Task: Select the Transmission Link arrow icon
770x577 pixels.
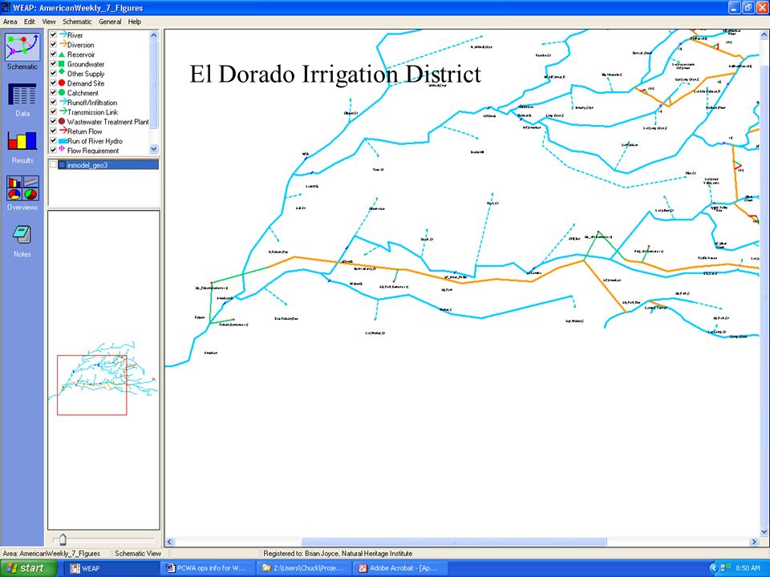Action: click(63, 111)
